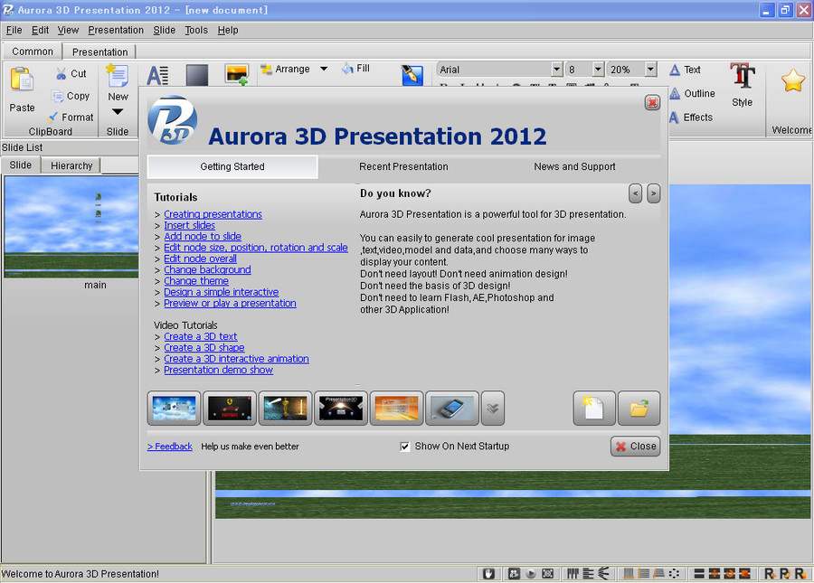Viewport: 814px width, 583px height.
Task: Click the Cut scissors icon
Action: 61,73
